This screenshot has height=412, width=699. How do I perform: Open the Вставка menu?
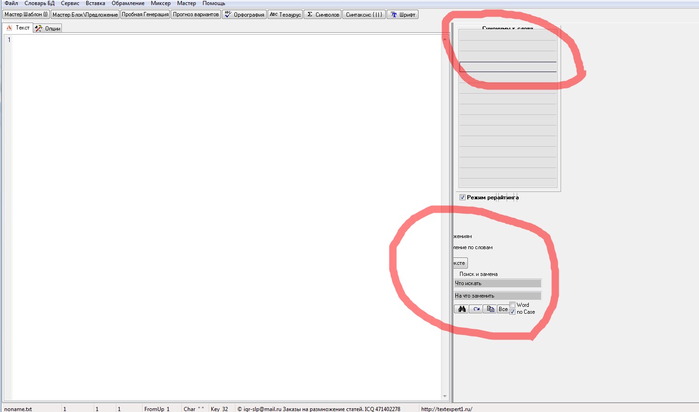(x=96, y=3)
